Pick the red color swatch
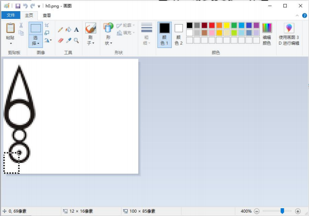The width and height of the screenshot is (309, 216). [212, 25]
